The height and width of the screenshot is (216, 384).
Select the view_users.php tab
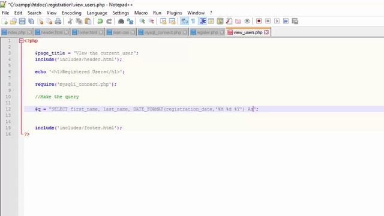click(x=248, y=32)
